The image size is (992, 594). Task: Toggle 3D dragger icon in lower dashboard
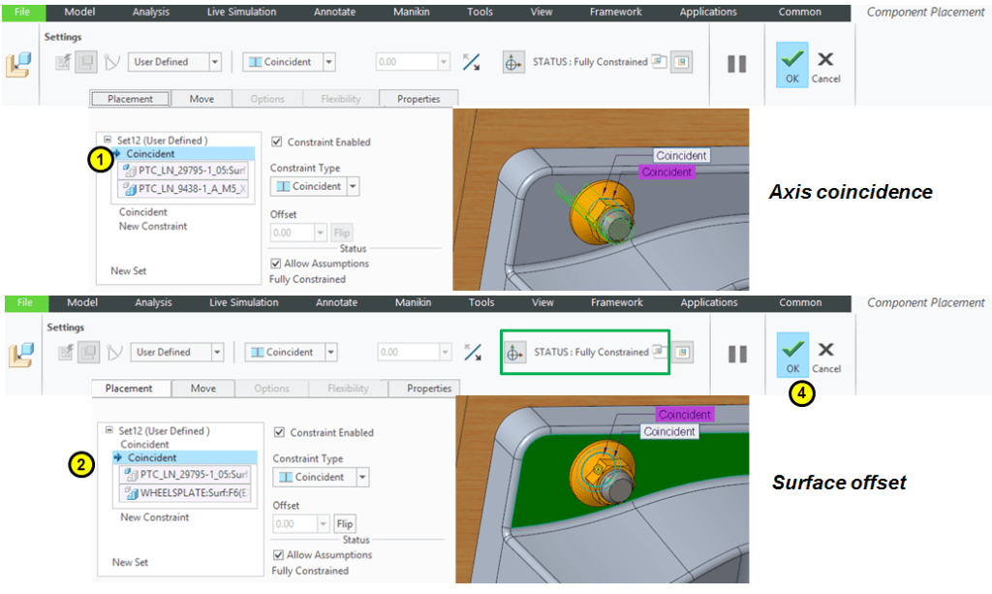pyautogui.click(x=513, y=353)
